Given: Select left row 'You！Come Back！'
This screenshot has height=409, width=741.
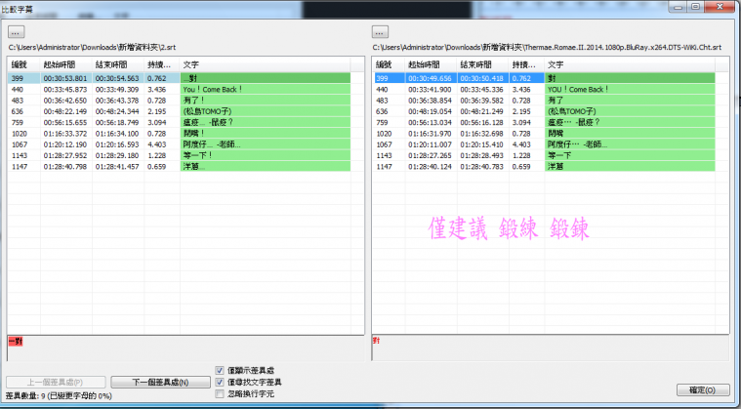Looking at the screenshot, I should pos(179,89).
